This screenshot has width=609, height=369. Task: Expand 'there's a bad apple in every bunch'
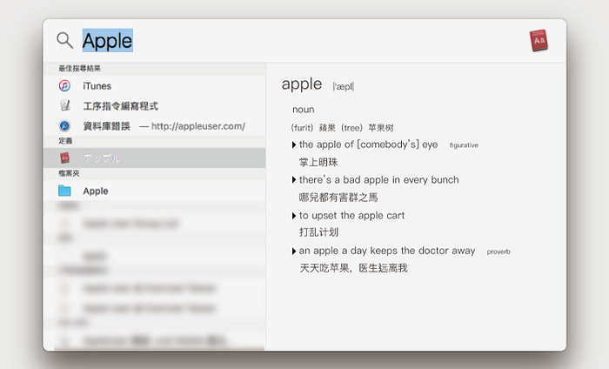click(294, 180)
